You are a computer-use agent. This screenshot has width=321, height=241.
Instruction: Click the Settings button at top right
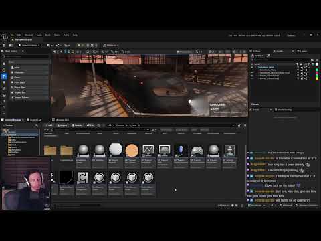291,35
